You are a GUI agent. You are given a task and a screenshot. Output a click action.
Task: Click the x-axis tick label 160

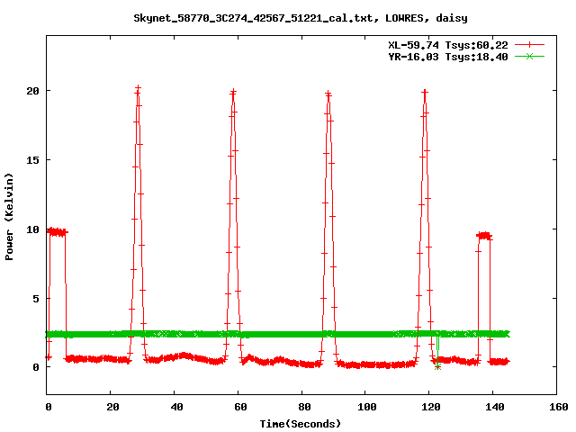pyautogui.click(x=559, y=407)
